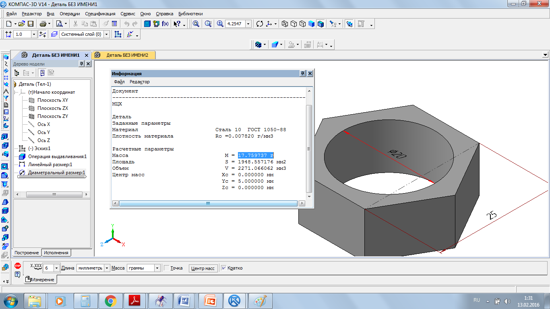Open Microsoft Word from the taskbar
The image size is (550, 309).
click(x=184, y=301)
